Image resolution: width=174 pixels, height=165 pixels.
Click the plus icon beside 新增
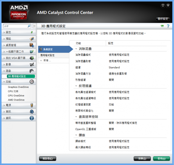(x=41, y=61)
